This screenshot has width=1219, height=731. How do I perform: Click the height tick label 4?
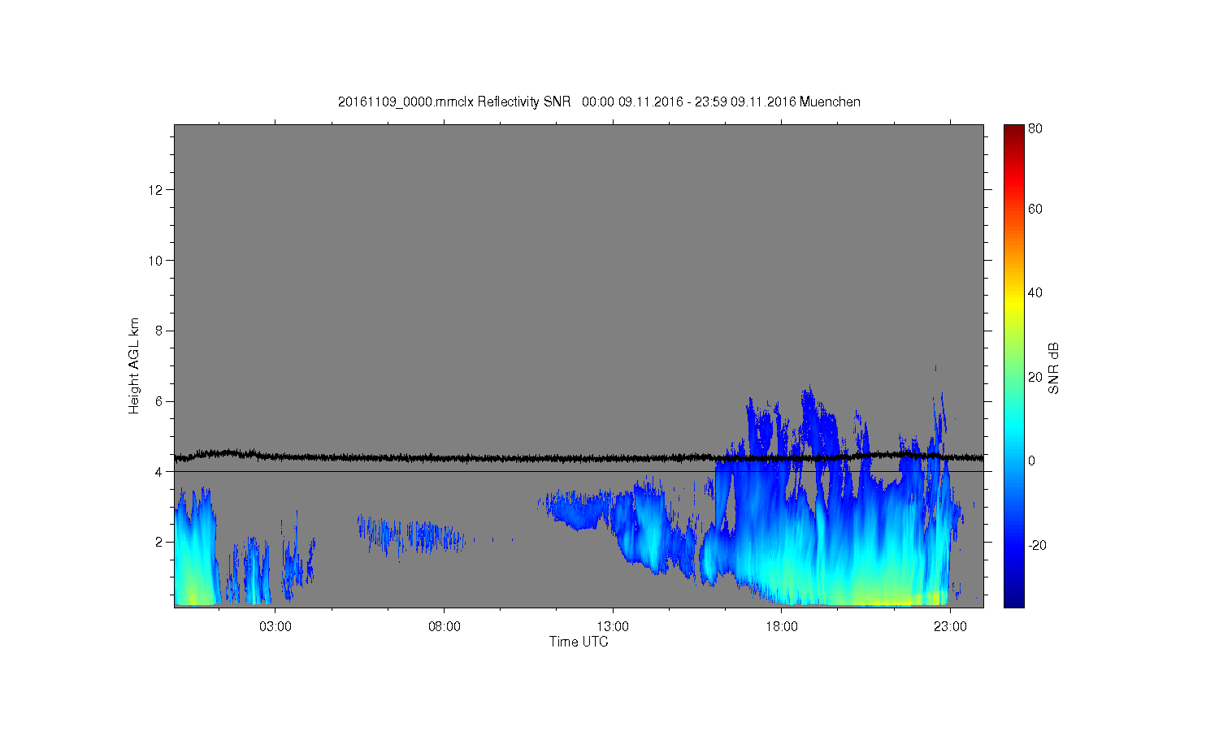click(160, 472)
